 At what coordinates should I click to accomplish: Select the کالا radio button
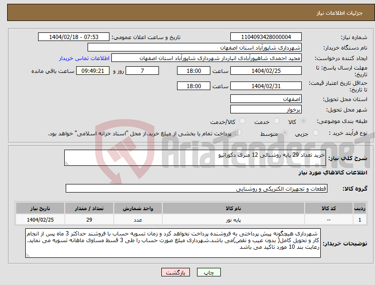303,121
